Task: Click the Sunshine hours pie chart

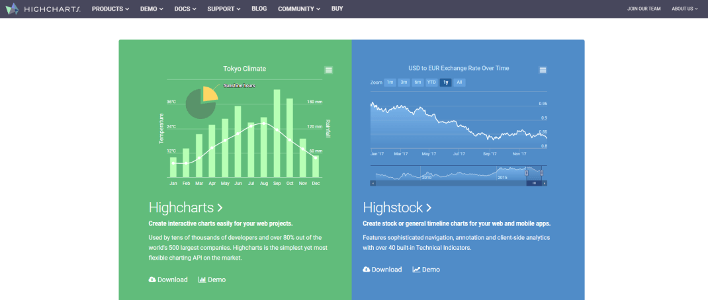Action: click(201, 103)
